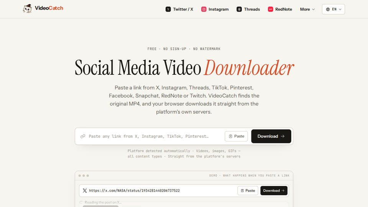Screen dimensions: 368x207
Task: Click the arrow icon on the main Download button
Action: [x=283, y=136]
